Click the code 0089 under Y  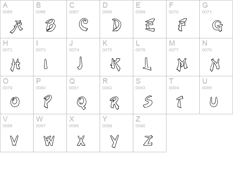point(107,126)
